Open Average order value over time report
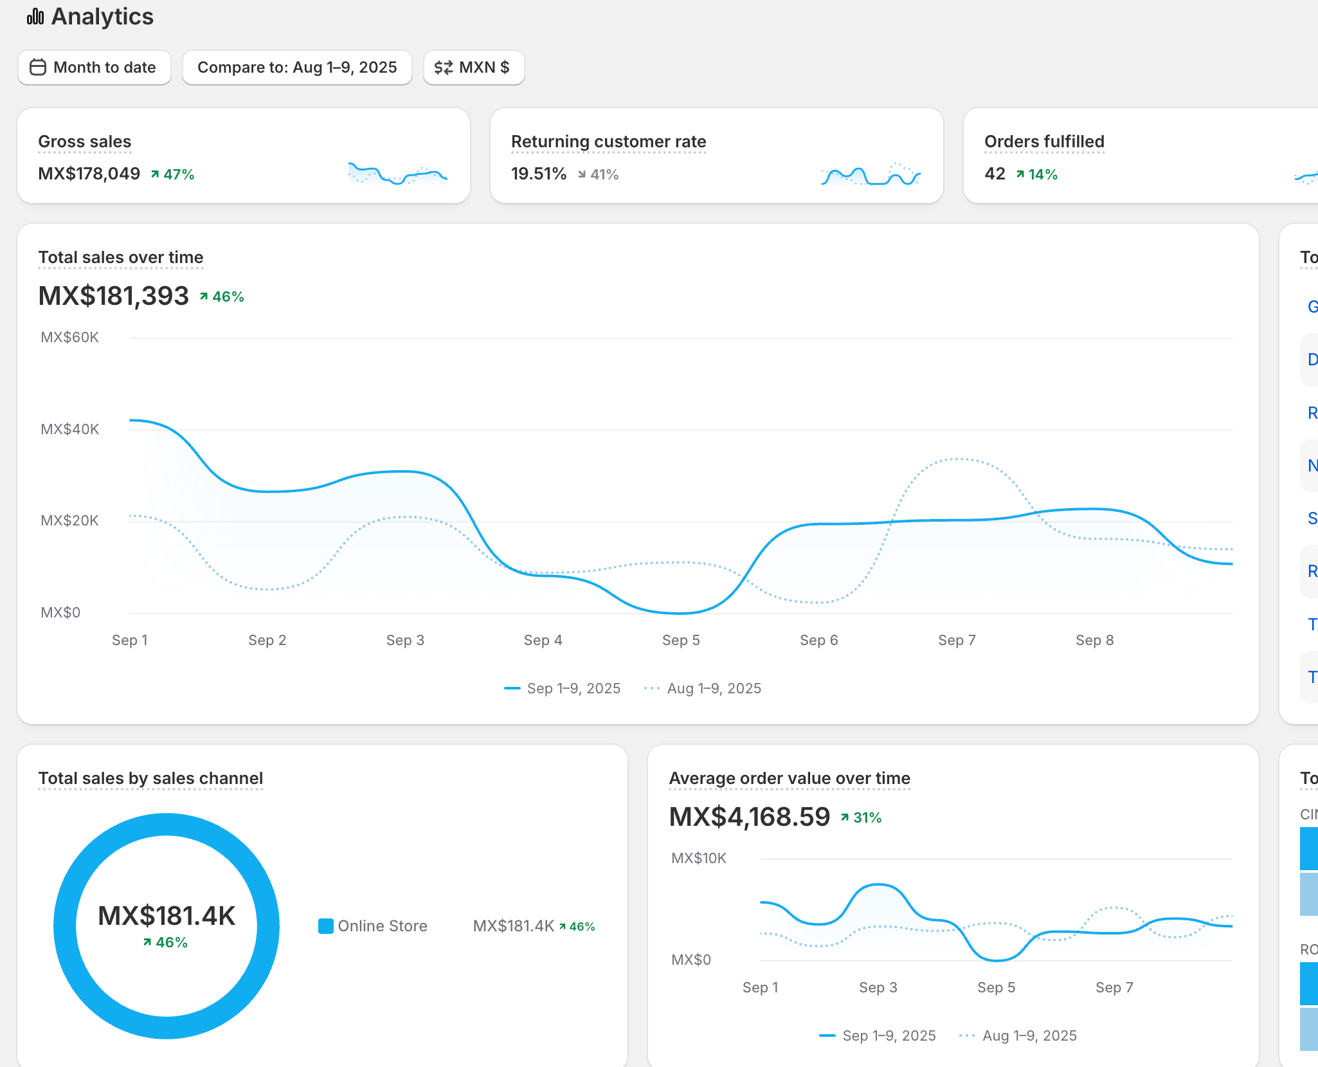 pos(790,778)
